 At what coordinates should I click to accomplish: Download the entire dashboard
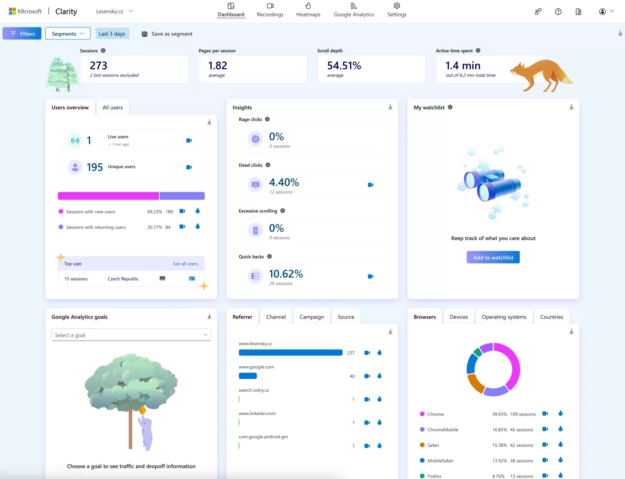pyautogui.click(x=620, y=33)
